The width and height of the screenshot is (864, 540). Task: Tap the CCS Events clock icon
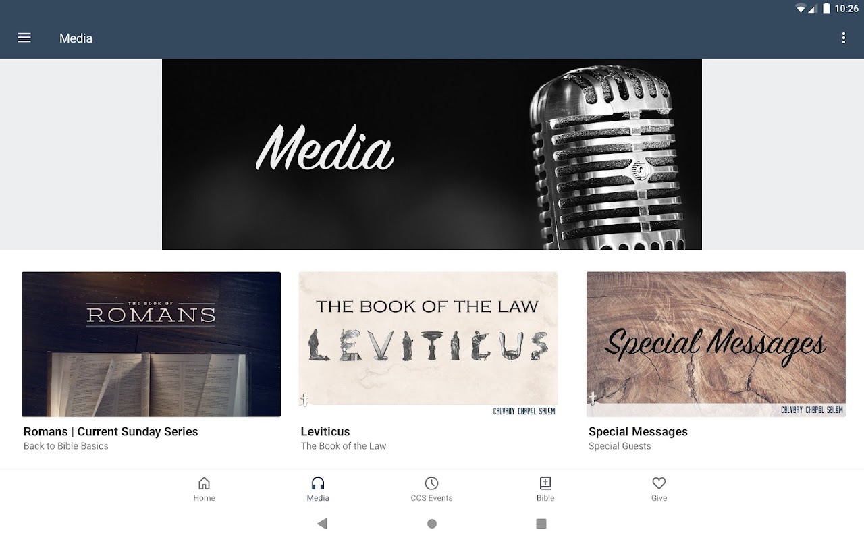[x=431, y=483]
